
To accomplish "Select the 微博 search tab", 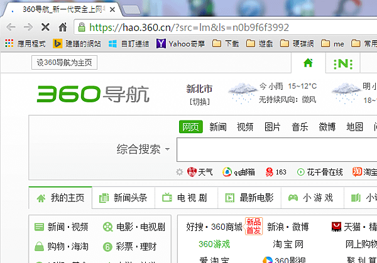I will pos(327,127).
